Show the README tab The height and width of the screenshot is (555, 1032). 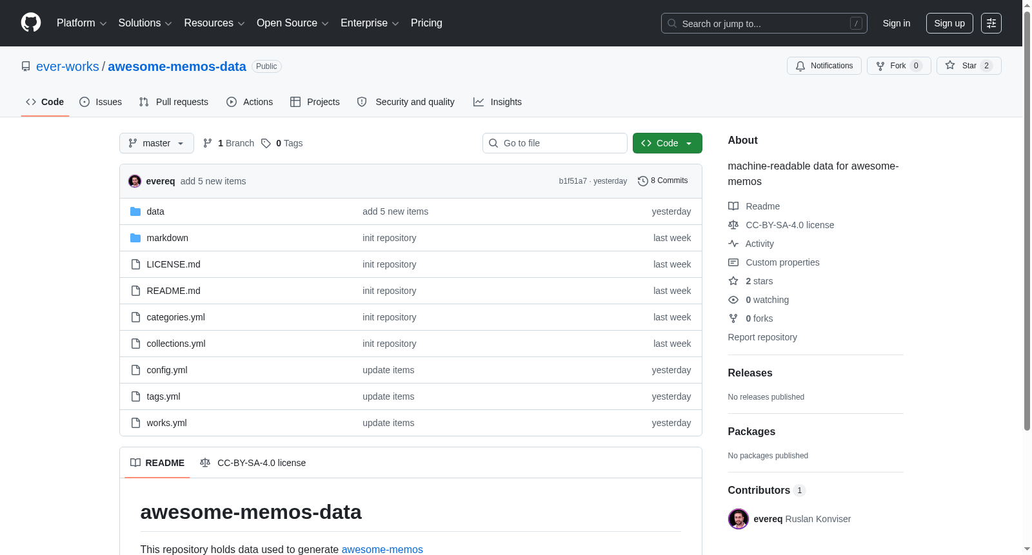(x=157, y=463)
